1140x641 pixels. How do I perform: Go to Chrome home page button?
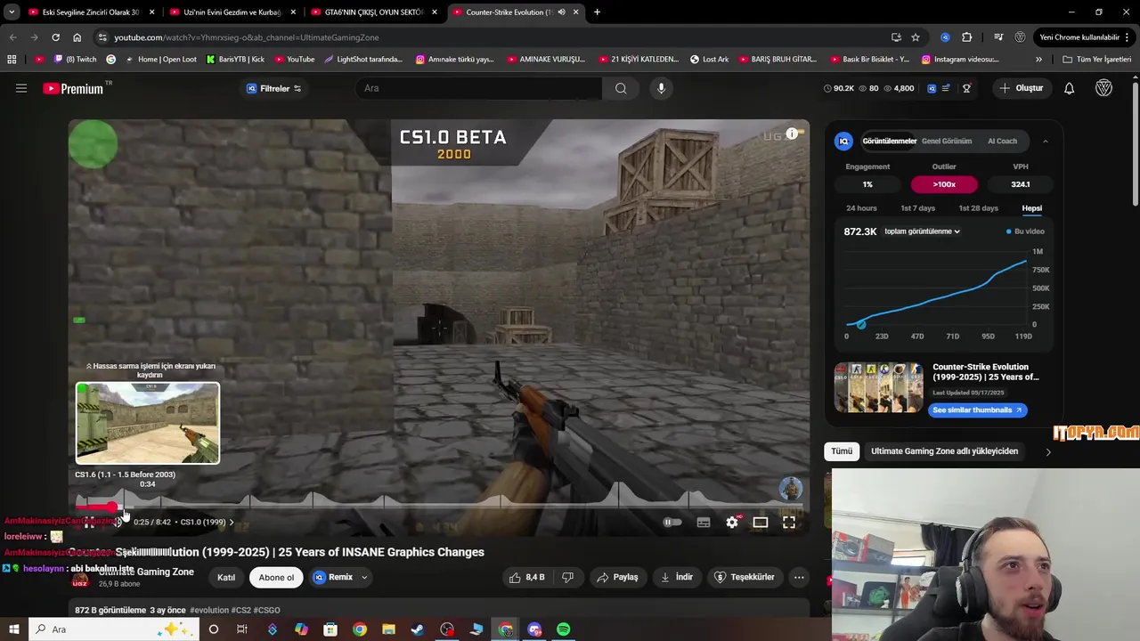point(77,37)
